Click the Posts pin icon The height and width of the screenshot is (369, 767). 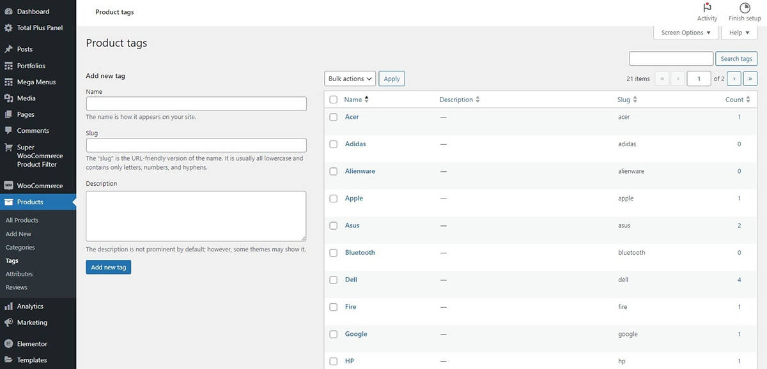(8, 49)
